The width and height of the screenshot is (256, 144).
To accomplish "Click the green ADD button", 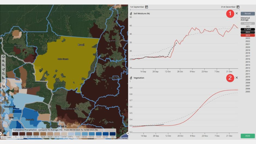I will tap(248, 136).
